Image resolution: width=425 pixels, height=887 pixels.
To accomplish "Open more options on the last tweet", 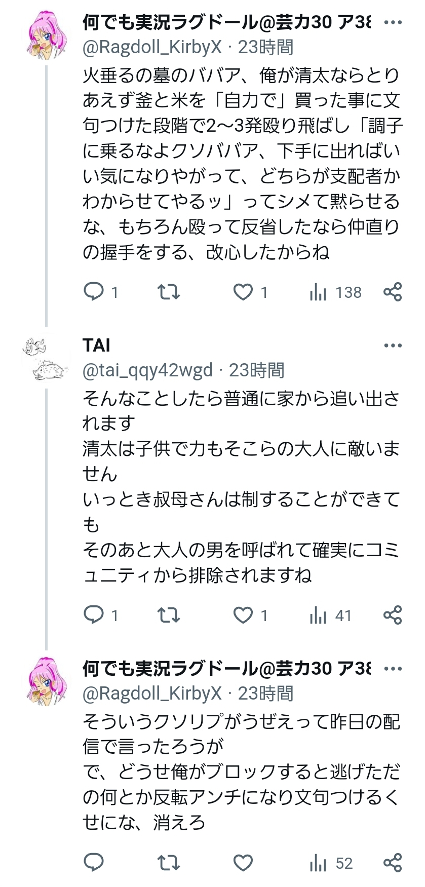I will 393,669.
